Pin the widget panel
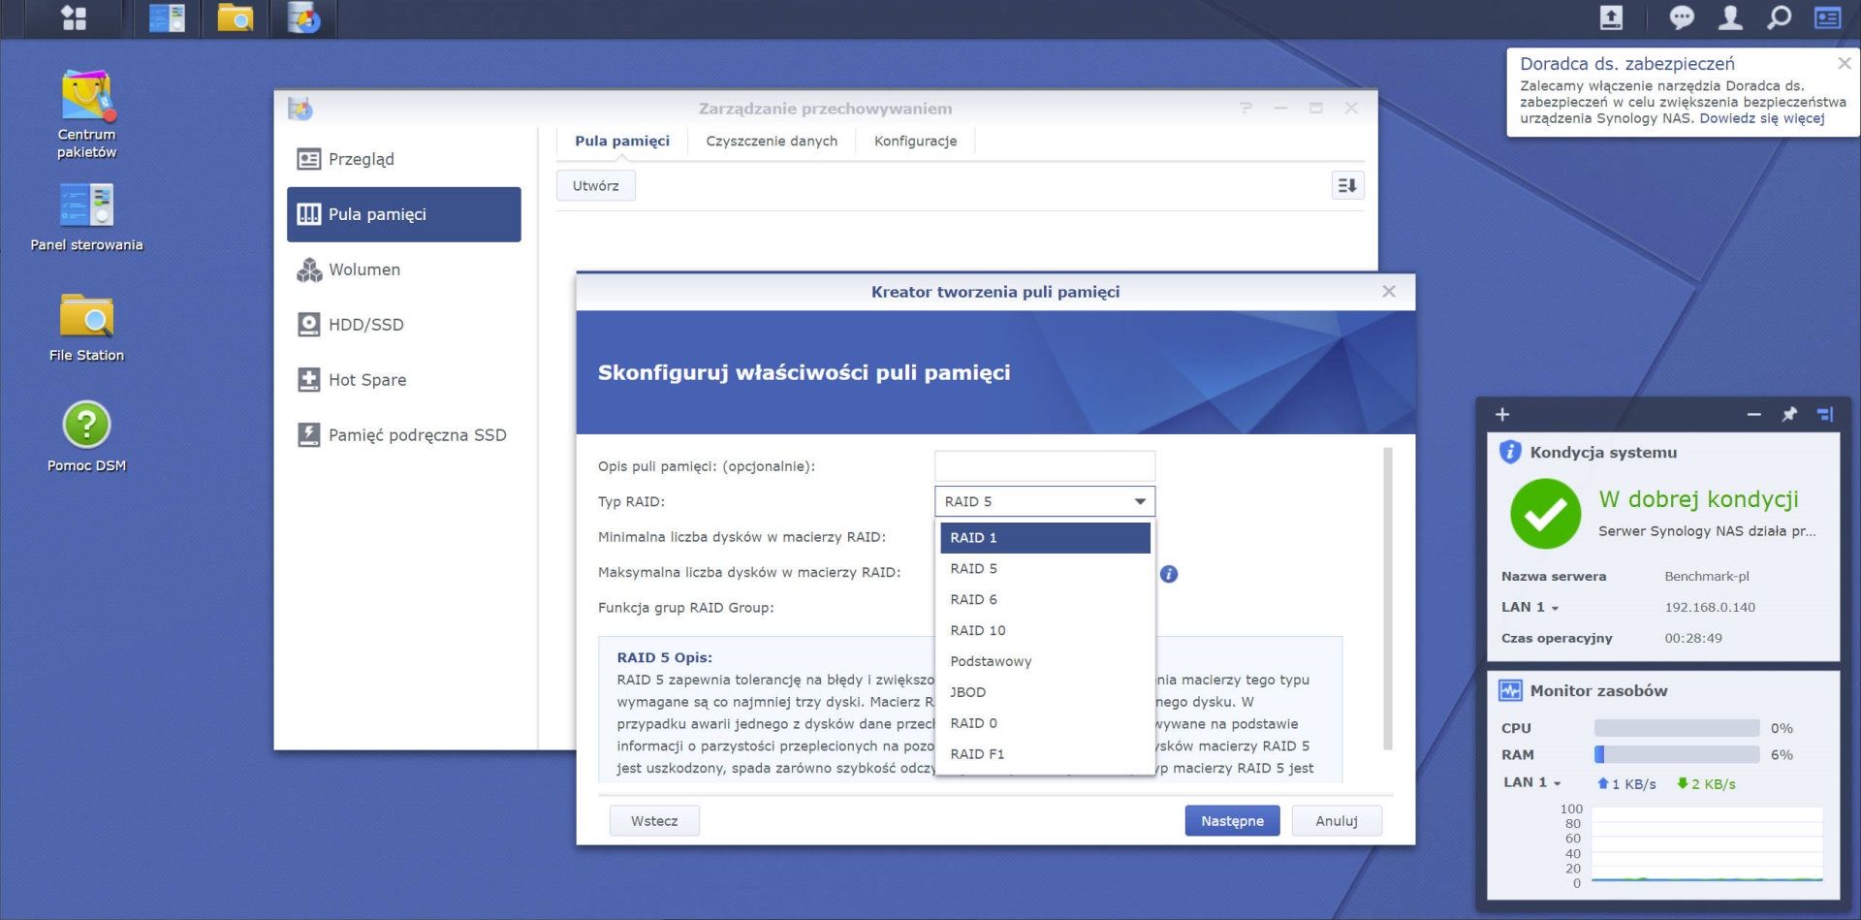 pos(1789,415)
